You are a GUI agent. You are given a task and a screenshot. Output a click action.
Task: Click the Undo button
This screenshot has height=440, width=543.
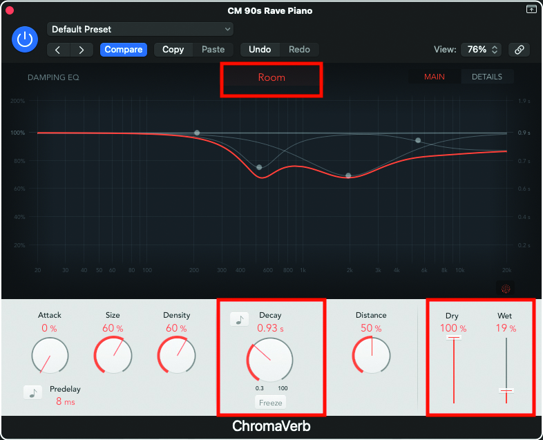point(260,50)
